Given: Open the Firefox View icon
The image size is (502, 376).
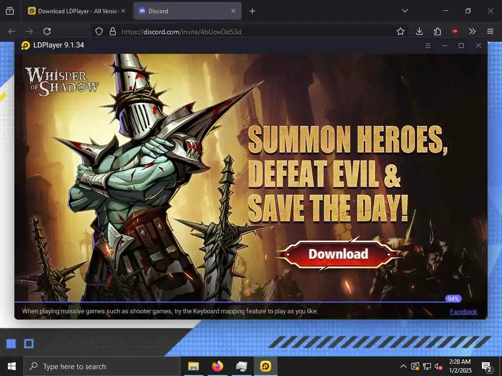Looking at the screenshot, I should [x=10, y=11].
